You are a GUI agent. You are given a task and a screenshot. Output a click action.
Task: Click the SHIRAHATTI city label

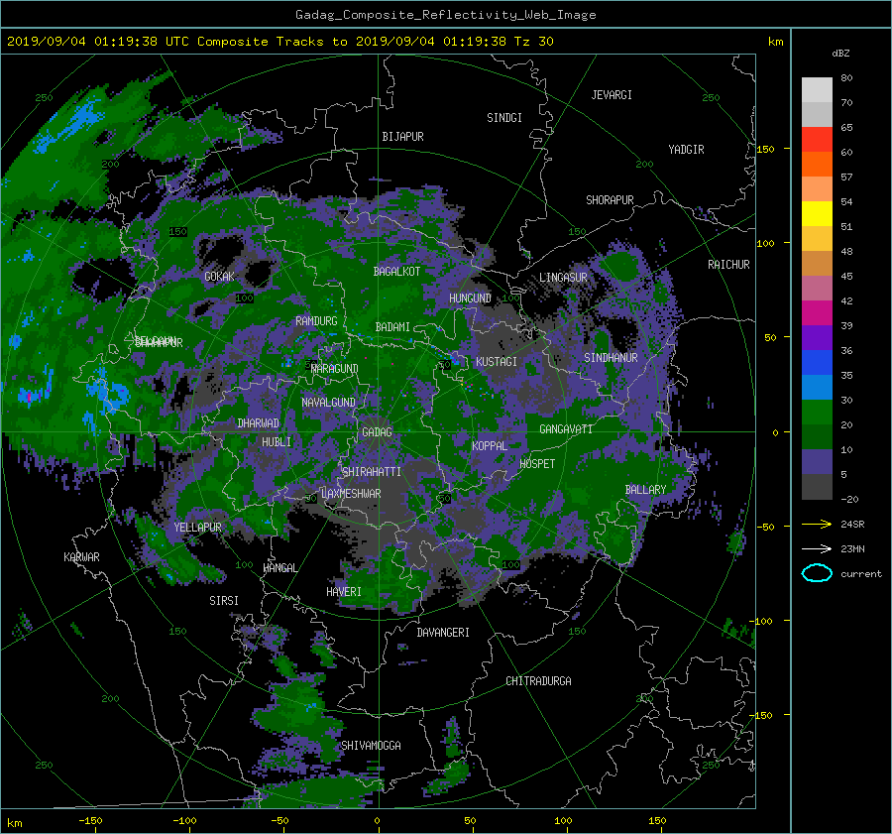pos(372,472)
